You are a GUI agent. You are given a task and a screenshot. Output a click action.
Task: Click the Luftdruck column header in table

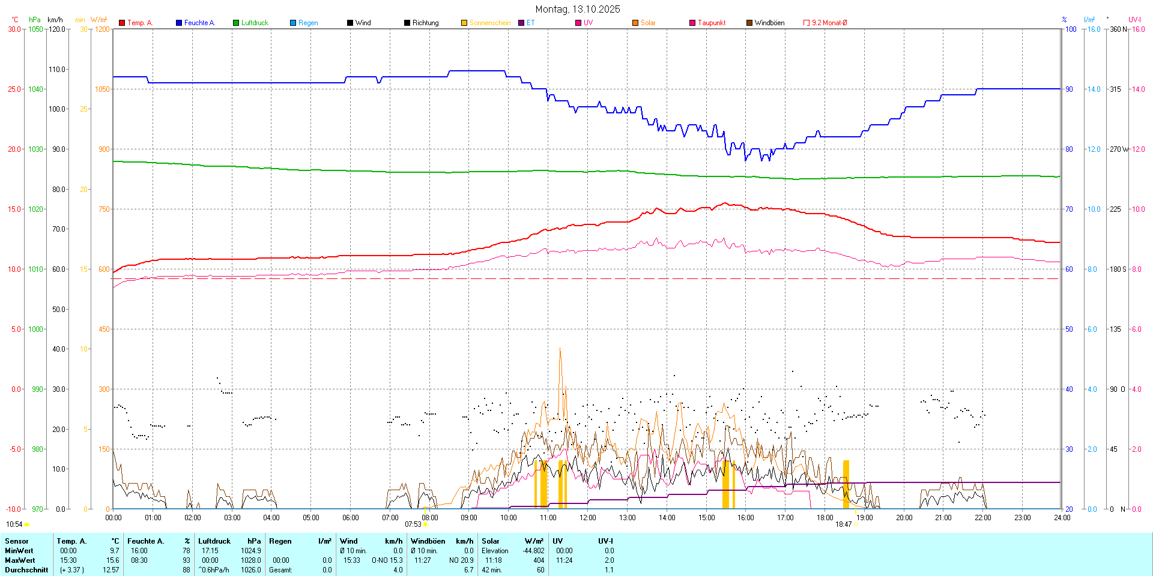(214, 541)
